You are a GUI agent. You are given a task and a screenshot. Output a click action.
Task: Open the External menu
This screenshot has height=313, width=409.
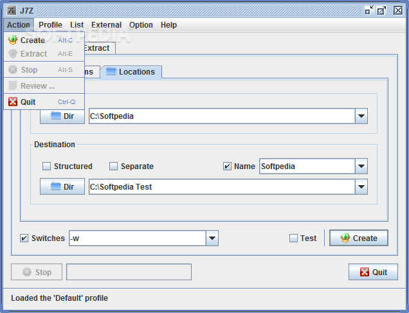pyautogui.click(x=106, y=25)
